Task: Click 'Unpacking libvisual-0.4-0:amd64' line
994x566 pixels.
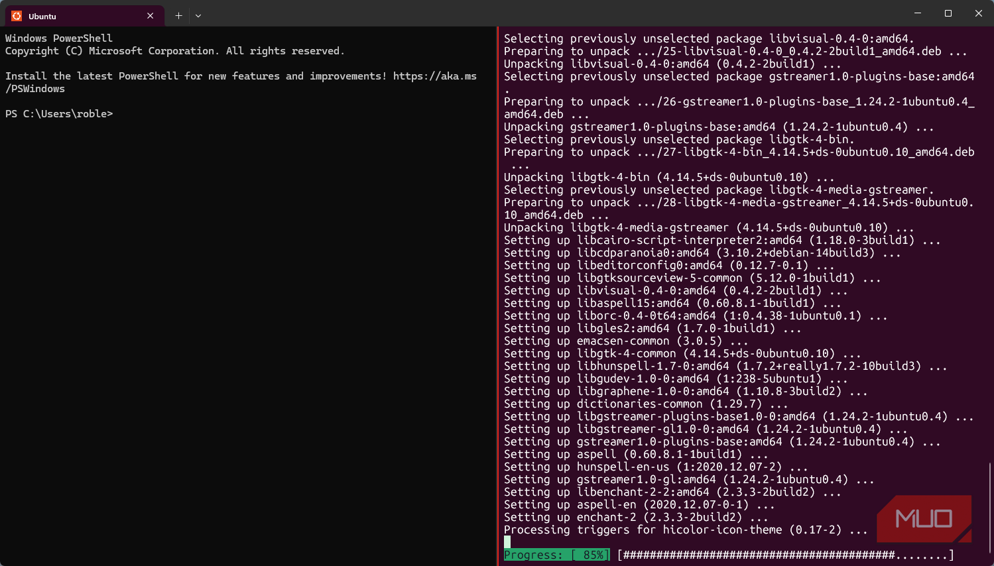Action: 672,64
